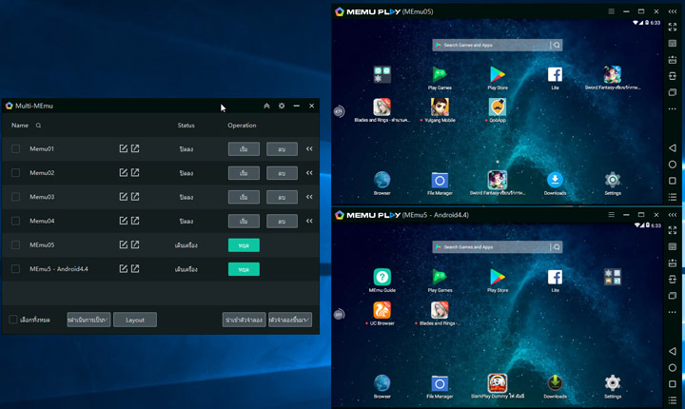Viewport: 685px width, 409px height.
Task: Collapse Multi-MEmu window with double-up arrow
Action: click(x=266, y=106)
